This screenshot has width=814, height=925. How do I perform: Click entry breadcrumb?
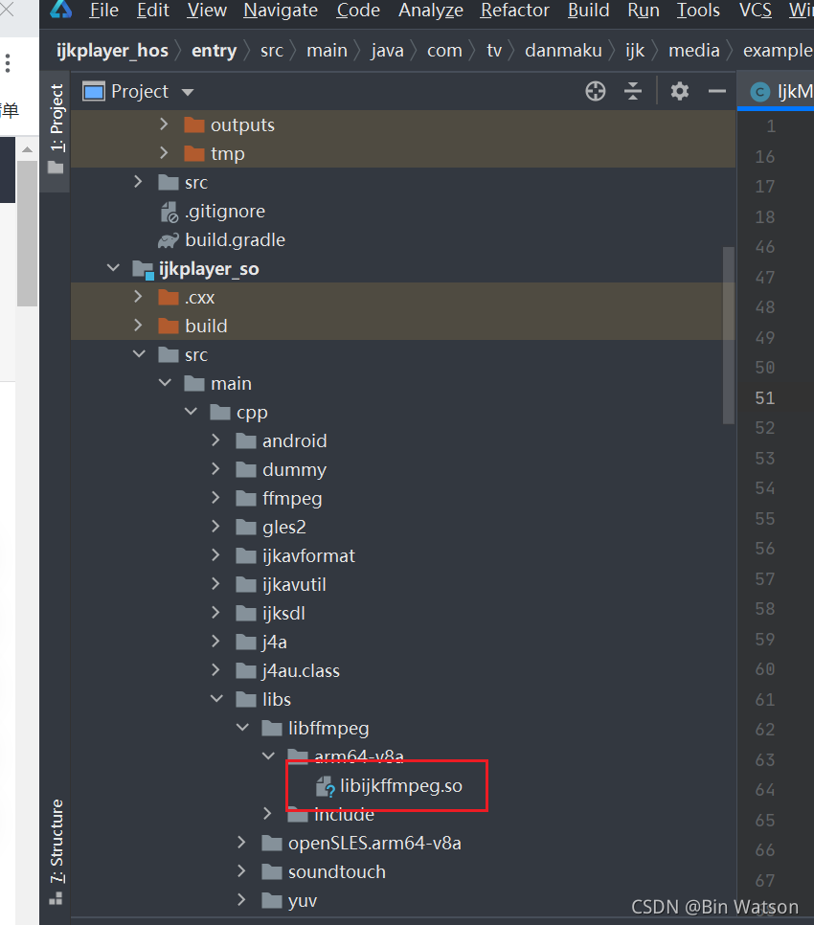point(214,51)
